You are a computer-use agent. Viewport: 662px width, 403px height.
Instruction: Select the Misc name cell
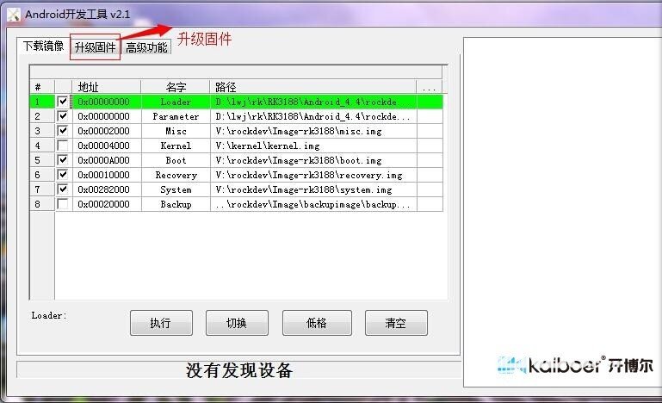click(x=176, y=131)
